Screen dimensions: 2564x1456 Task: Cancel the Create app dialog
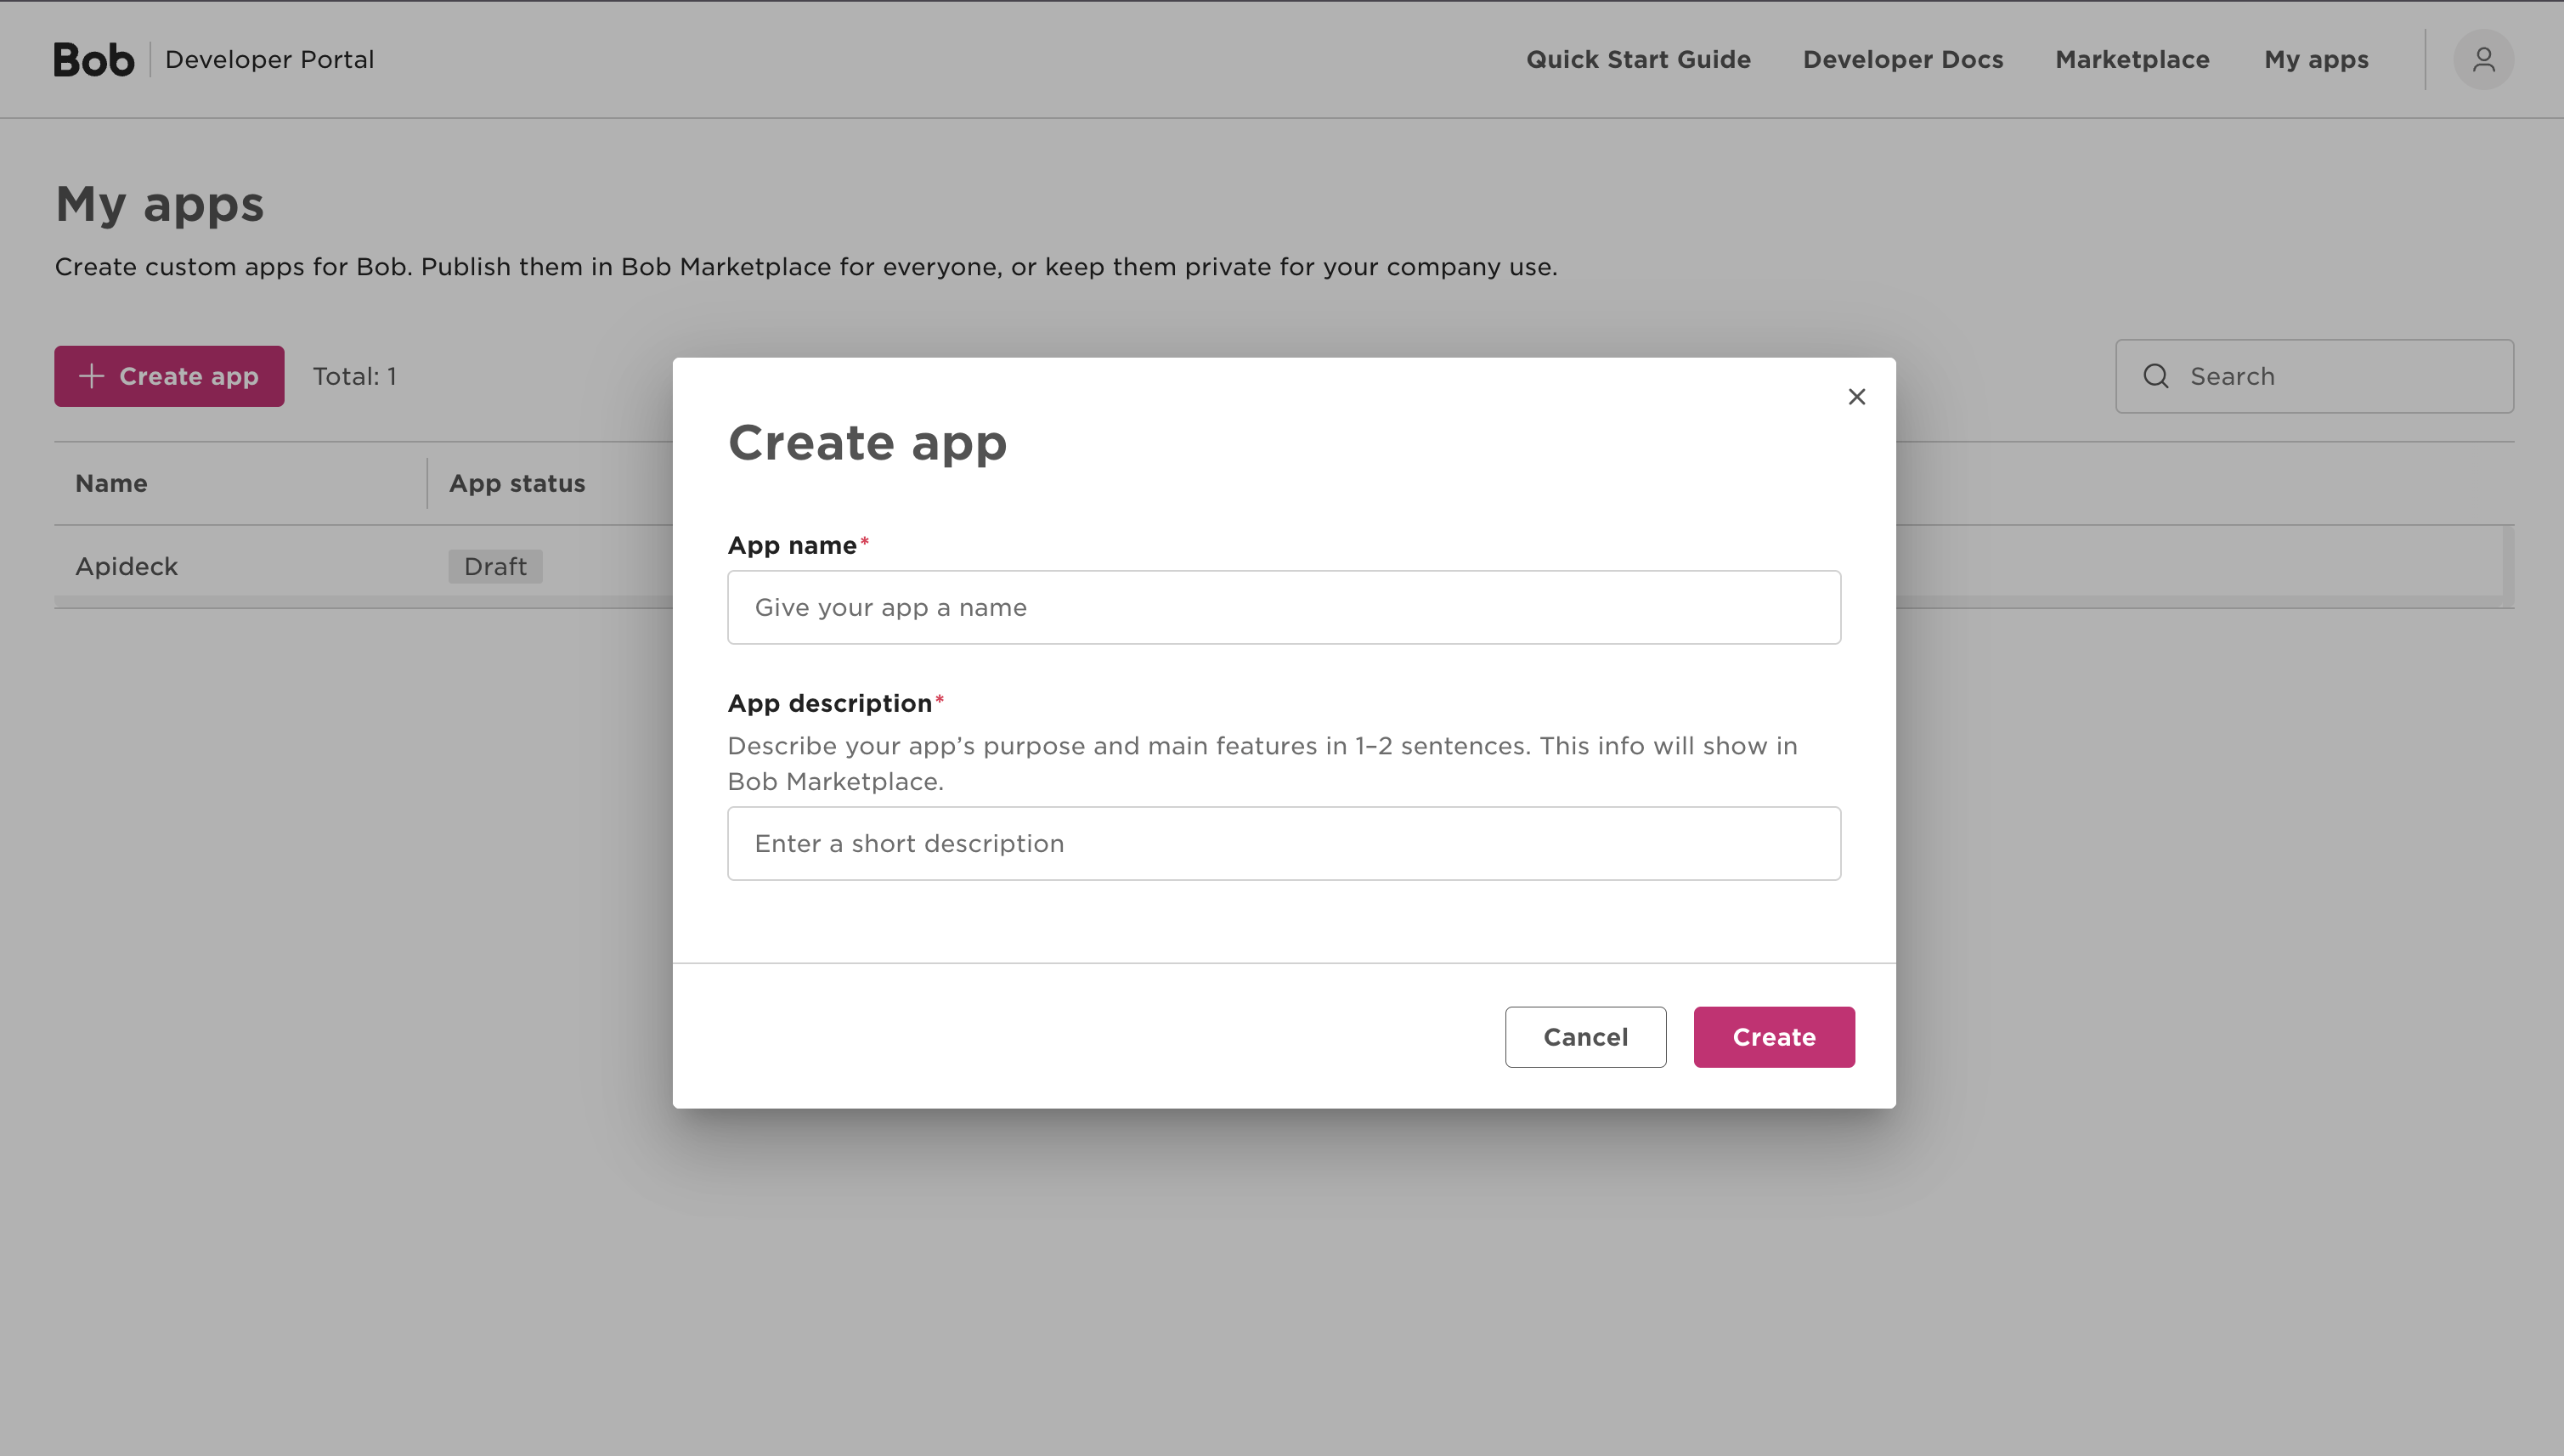[1585, 1037]
